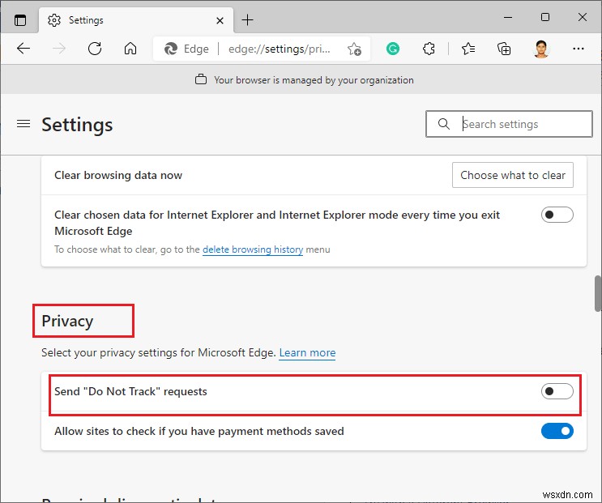The image size is (602, 503).
Task: Open a new tab
Action: click(247, 19)
